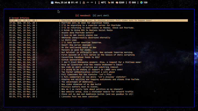Click the horse CPU load icon
198x111 pixels.
tap(109, 2)
